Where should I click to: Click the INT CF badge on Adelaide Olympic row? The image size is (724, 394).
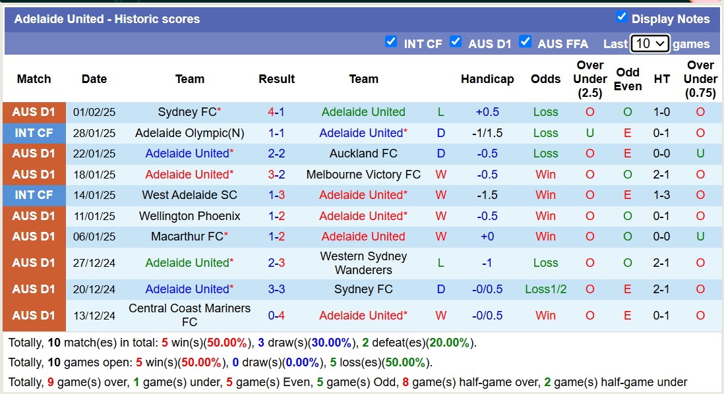[x=34, y=132]
